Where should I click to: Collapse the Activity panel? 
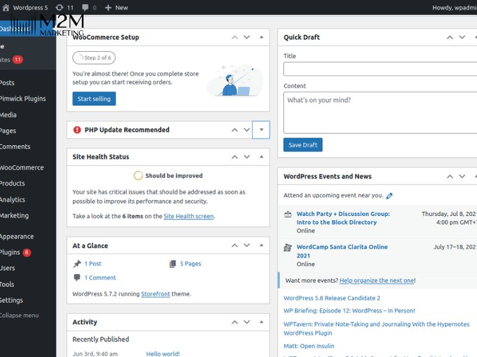click(261, 322)
